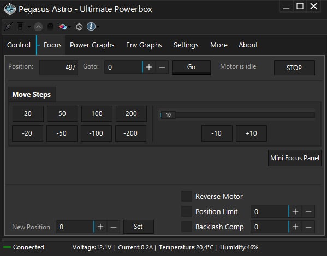Expand the power switch dropdown arrow

[x=29, y=27]
